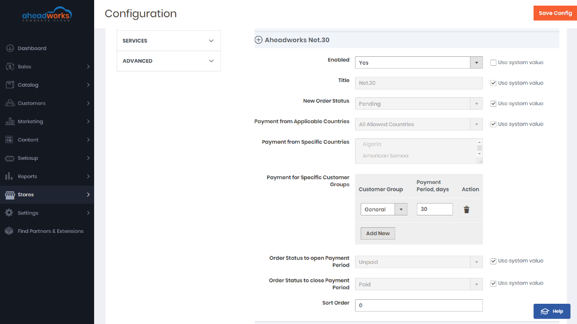Click the Catalog box icon
Screen dimensions: 577x324
(x=10, y=85)
